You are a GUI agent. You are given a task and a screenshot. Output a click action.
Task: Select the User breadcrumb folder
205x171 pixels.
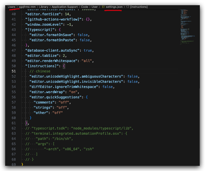coord(95,7)
